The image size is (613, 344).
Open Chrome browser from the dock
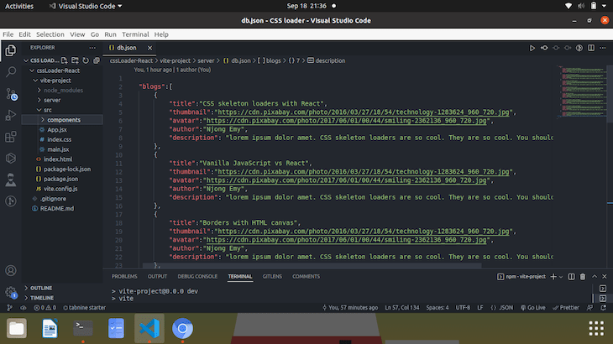click(182, 328)
